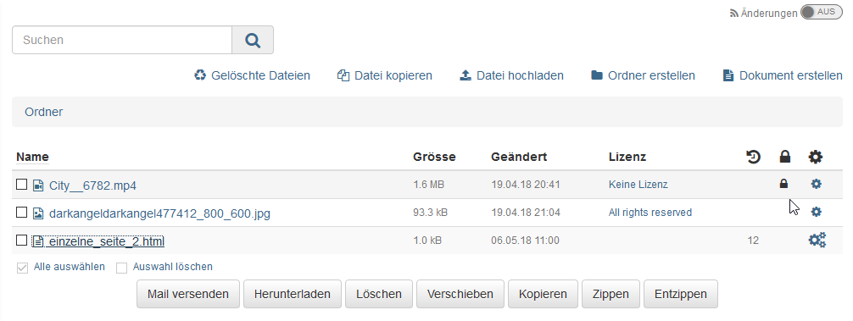Click the folder icon of Ordner erstellen
This screenshot has width=853, height=321.
tap(597, 75)
